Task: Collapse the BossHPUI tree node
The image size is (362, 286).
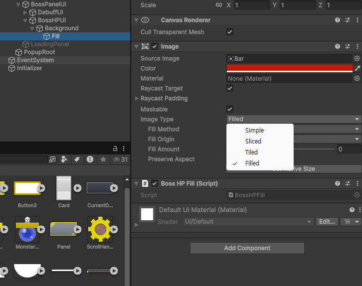Action: [x=25, y=20]
